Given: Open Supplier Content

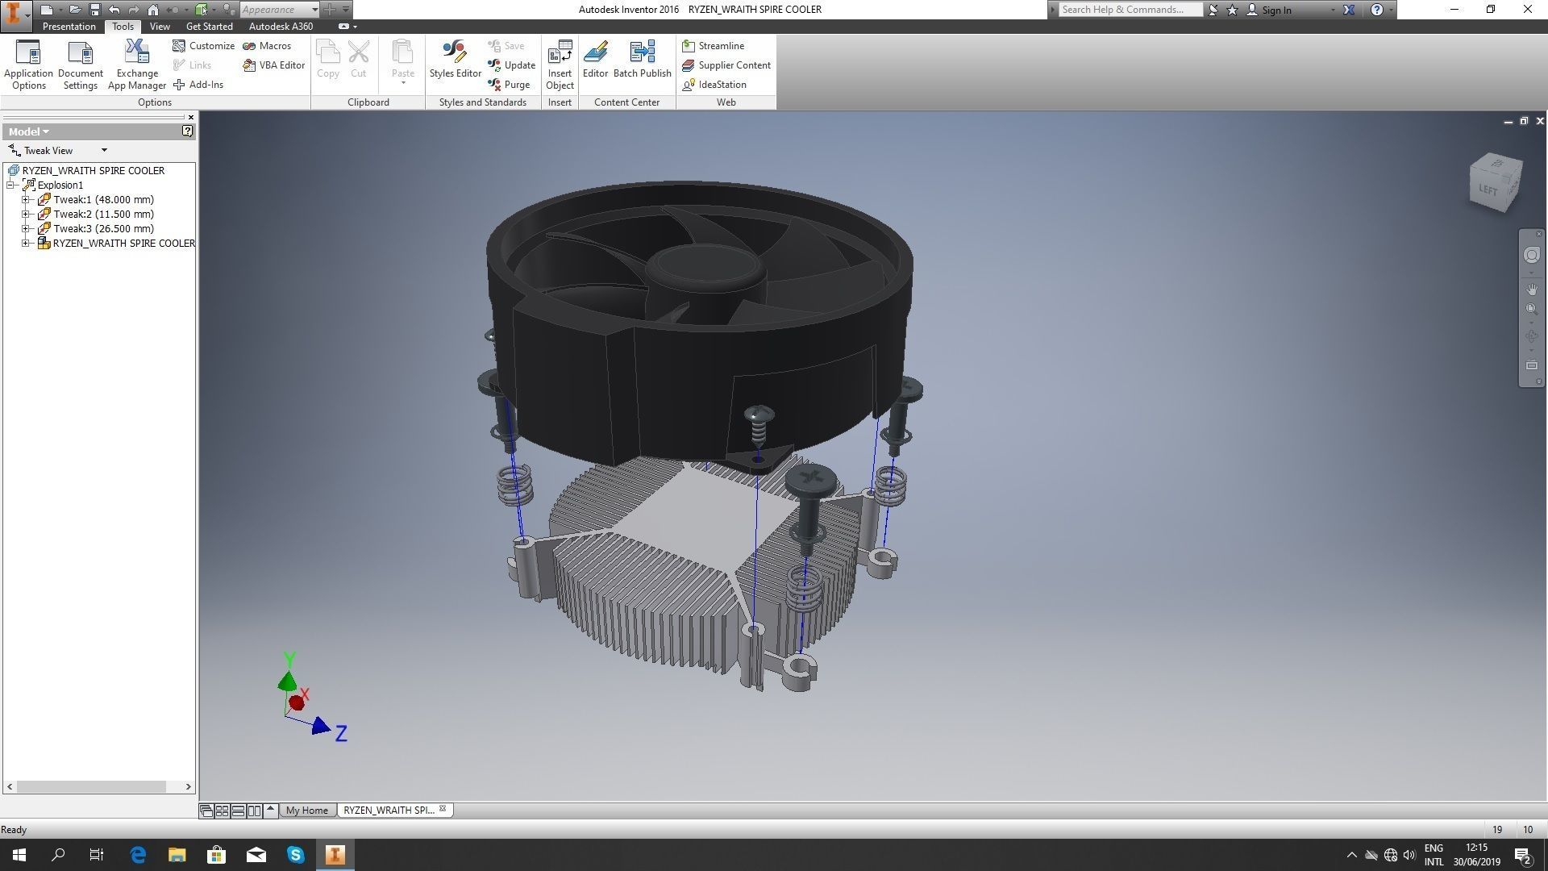Looking at the screenshot, I should pyautogui.click(x=726, y=65).
